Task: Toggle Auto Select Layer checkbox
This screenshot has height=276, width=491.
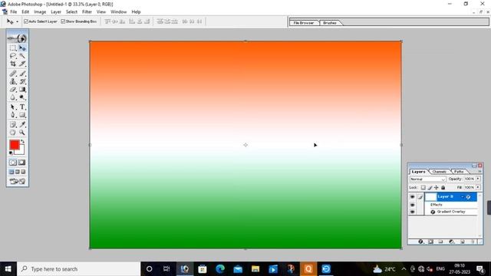Action: pos(26,21)
